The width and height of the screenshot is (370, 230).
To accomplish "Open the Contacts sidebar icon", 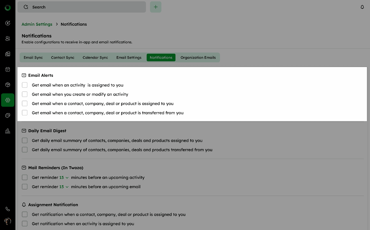I will coord(8,39).
